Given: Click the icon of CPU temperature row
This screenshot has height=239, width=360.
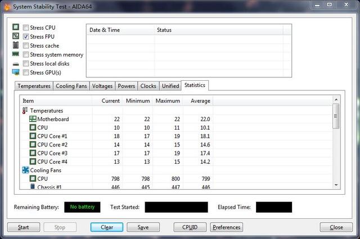Looking at the screenshot, I should pyautogui.click(x=33, y=127).
